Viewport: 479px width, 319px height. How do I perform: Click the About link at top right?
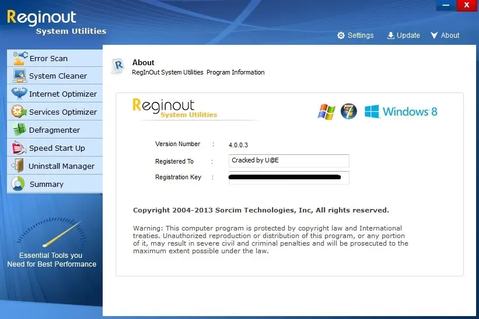[x=445, y=36]
